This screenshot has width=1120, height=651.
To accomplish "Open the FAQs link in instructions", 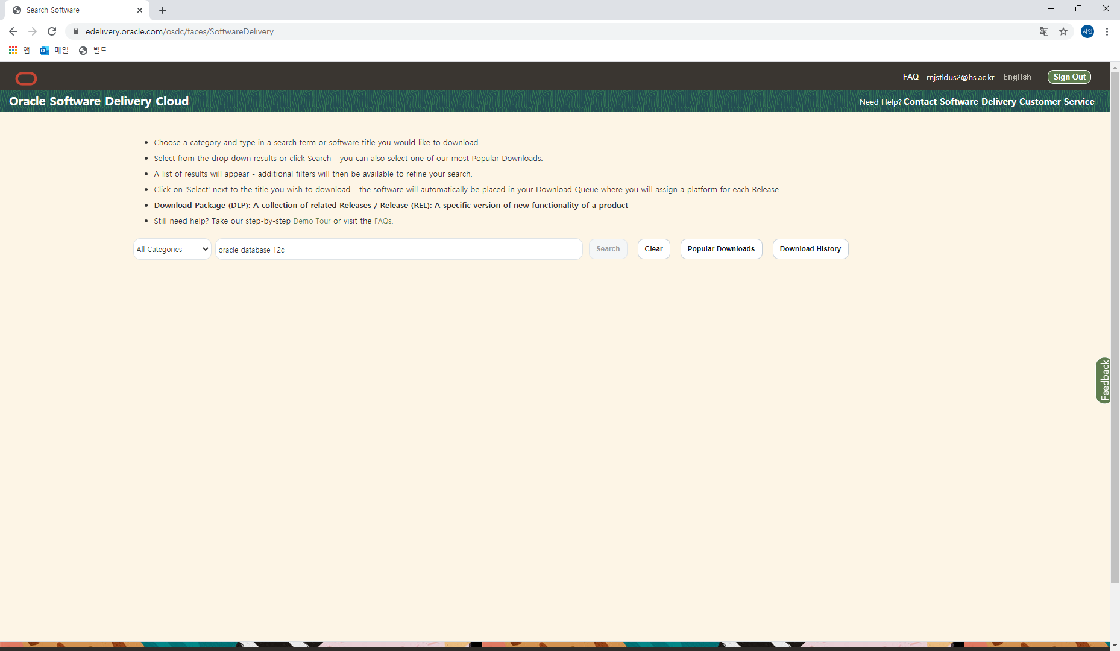I will pyautogui.click(x=382, y=221).
